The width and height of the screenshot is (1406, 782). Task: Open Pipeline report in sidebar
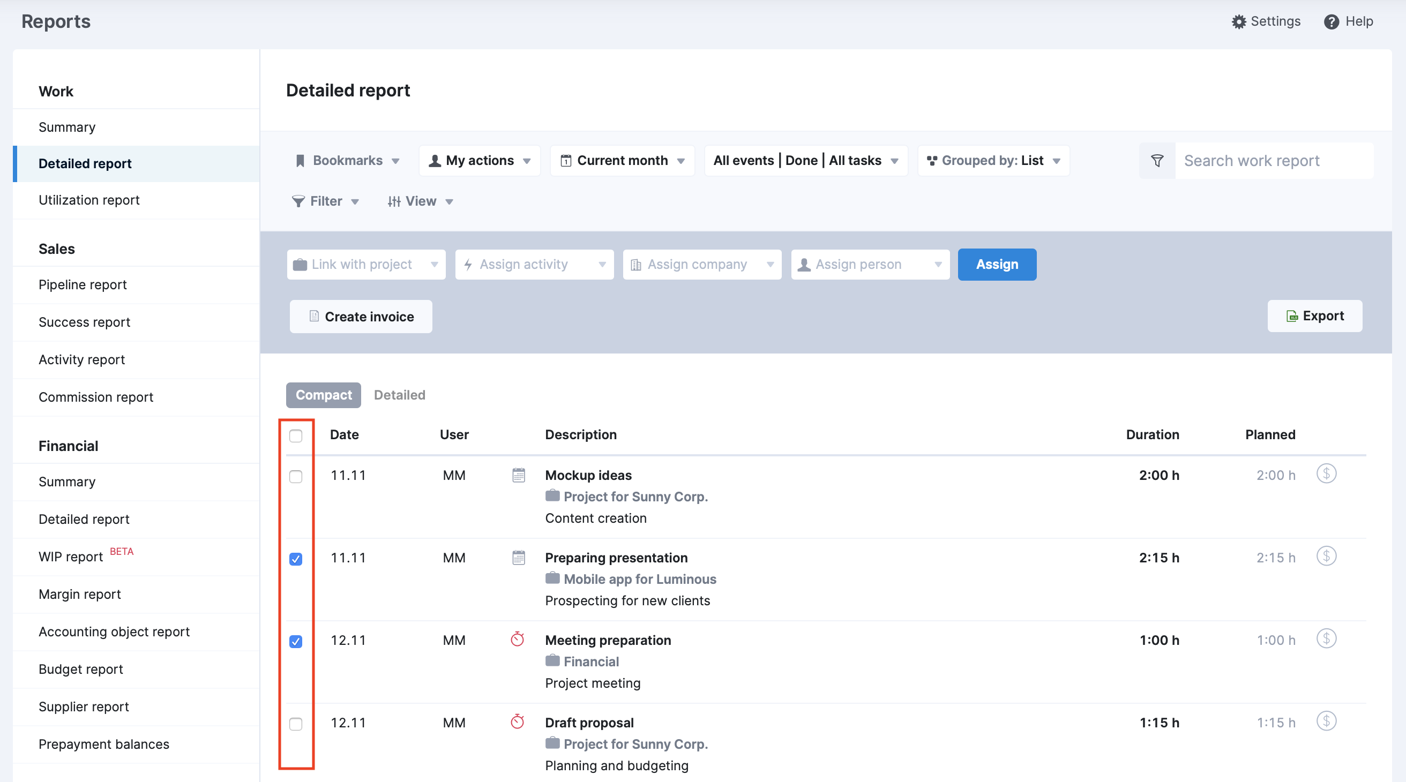point(136,285)
